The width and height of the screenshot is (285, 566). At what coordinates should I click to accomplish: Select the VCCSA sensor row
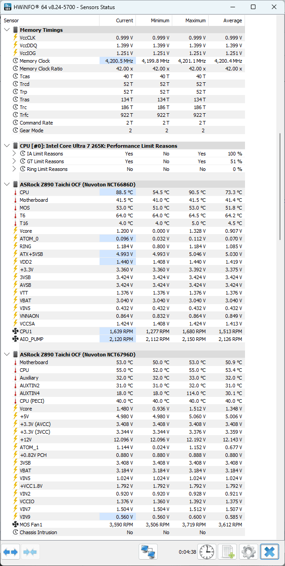[123, 324]
